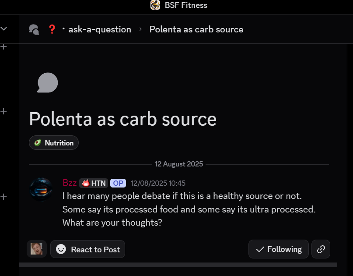Collapse the sidebar with the top-left chevron
Image resolution: width=353 pixels, height=276 pixels.
tap(4, 28)
